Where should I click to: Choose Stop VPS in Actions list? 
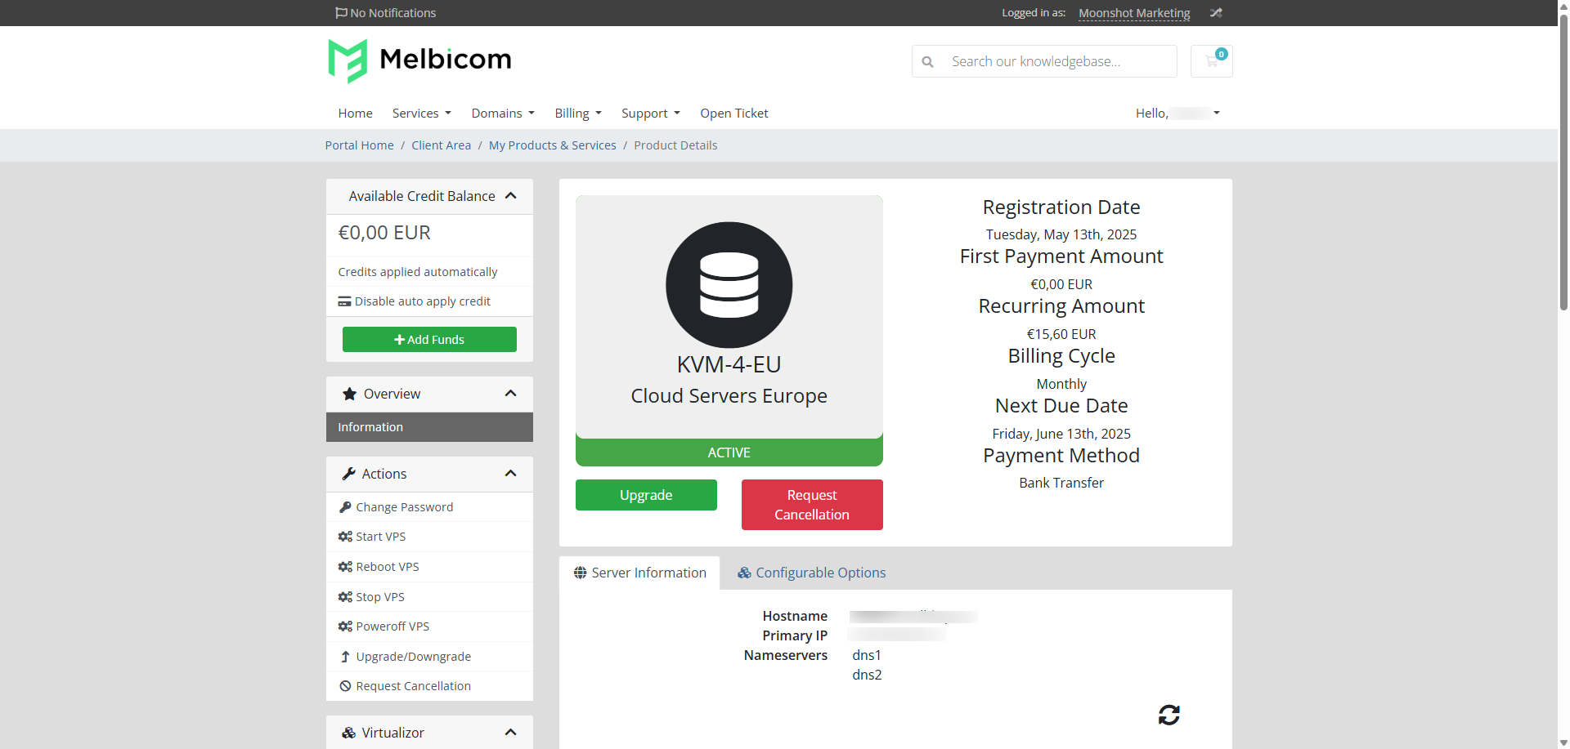point(429,597)
